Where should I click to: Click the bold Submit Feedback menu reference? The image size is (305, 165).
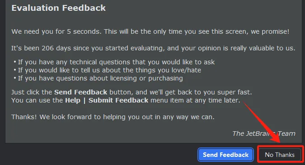[x=118, y=100]
